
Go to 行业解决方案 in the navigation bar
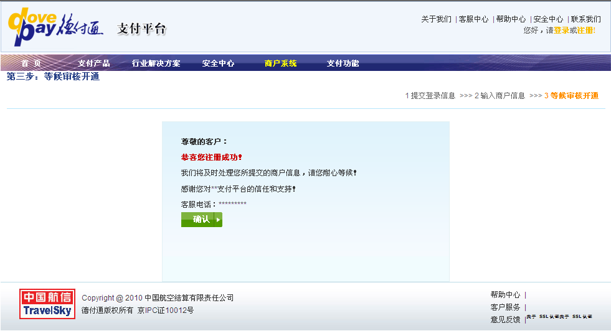coord(156,63)
